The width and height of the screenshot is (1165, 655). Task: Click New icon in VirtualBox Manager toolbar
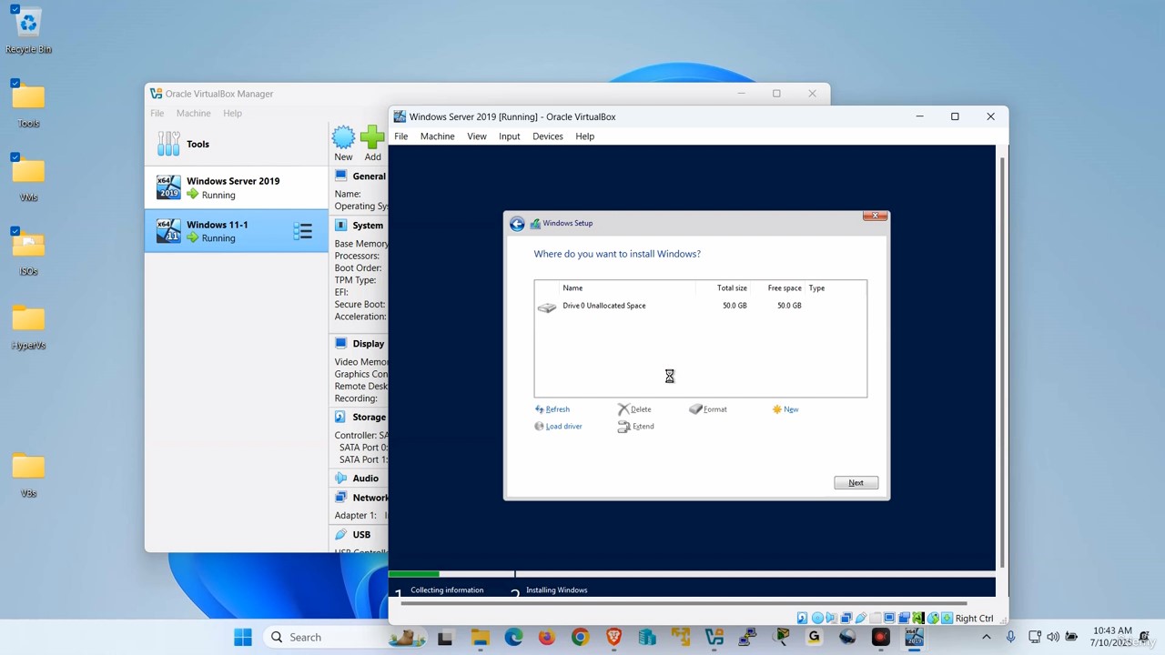tap(343, 137)
